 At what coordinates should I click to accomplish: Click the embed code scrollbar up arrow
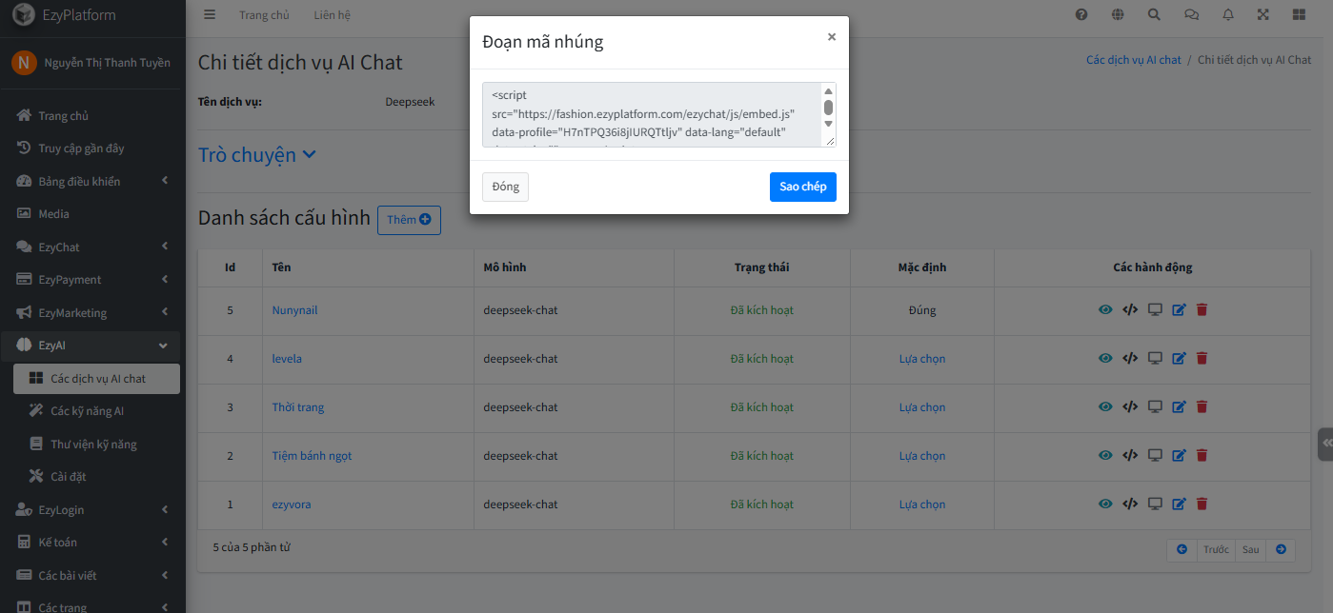pyautogui.click(x=828, y=91)
